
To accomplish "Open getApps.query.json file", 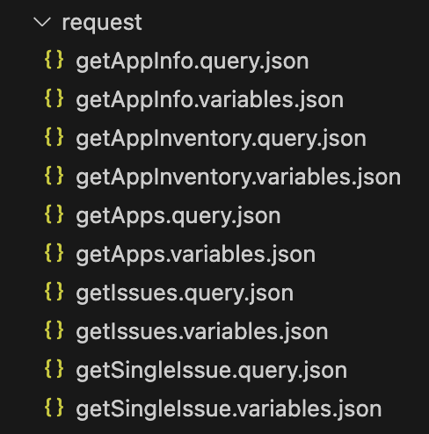I will coord(178,217).
